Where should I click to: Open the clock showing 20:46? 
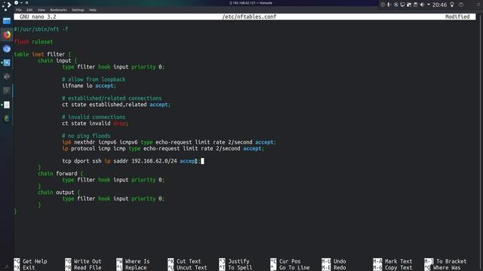coord(439,5)
